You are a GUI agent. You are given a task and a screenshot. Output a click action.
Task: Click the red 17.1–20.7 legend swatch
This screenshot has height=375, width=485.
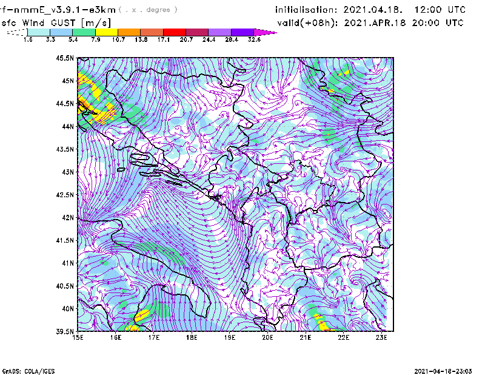[x=175, y=32]
